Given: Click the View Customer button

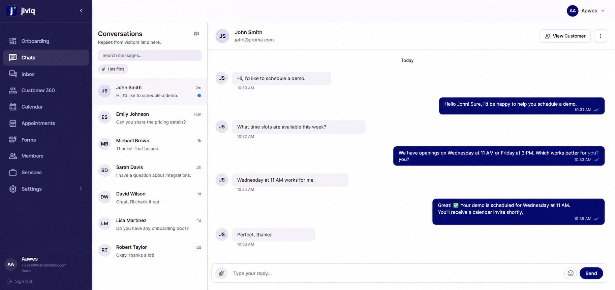Looking at the screenshot, I should click(565, 36).
